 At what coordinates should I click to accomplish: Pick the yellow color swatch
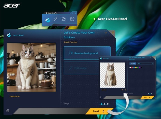tap(136, 68)
